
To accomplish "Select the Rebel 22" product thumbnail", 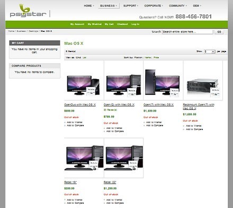I will point(123,158).
